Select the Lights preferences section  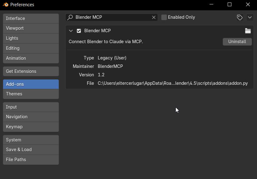click(x=31, y=38)
